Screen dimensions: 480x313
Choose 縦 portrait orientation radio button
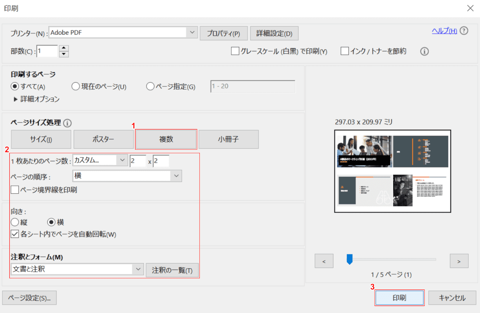(x=15, y=222)
